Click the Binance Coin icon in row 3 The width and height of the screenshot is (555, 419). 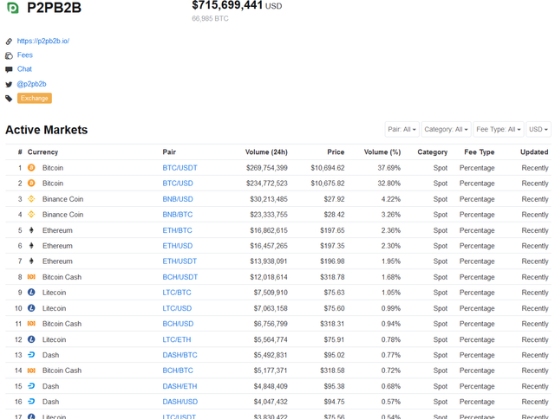31,199
